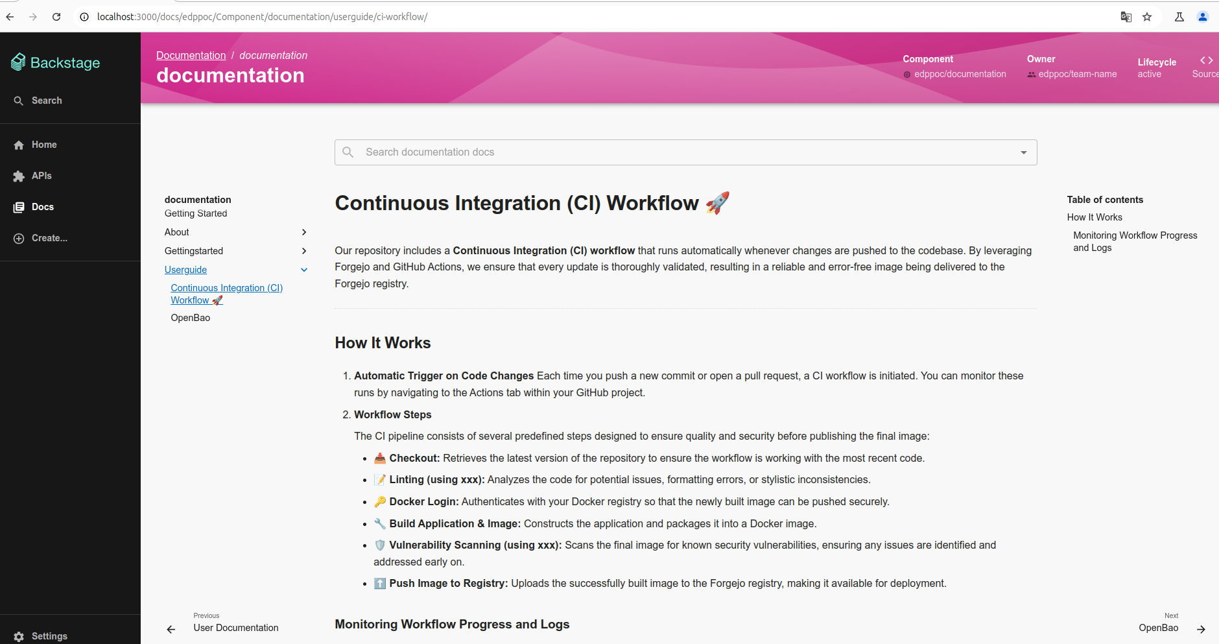Open edppoc/team-name owner link
Screen dimensions: 1219x644
tap(1078, 74)
